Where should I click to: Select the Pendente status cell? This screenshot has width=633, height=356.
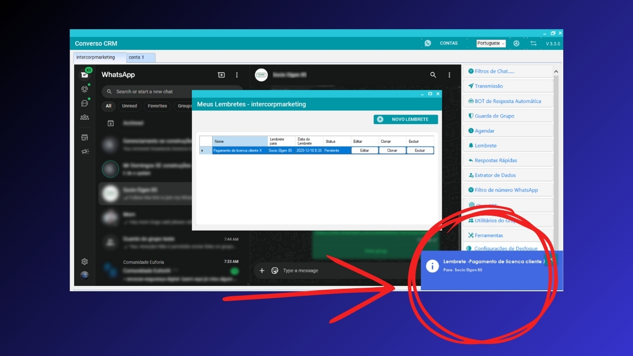click(x=337, y=150)
